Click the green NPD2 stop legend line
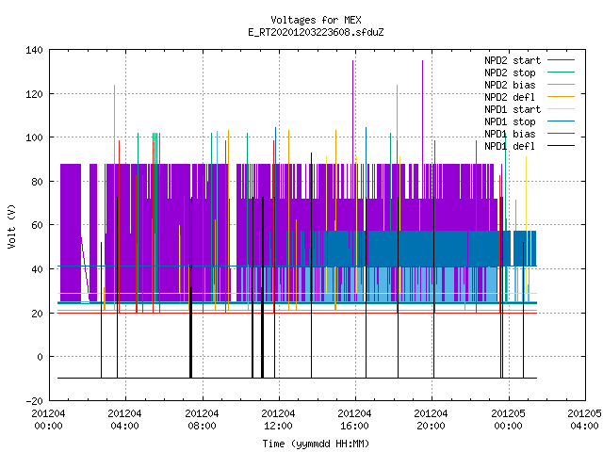The height and width of the screenshot is (452, 603). (561, 73)
